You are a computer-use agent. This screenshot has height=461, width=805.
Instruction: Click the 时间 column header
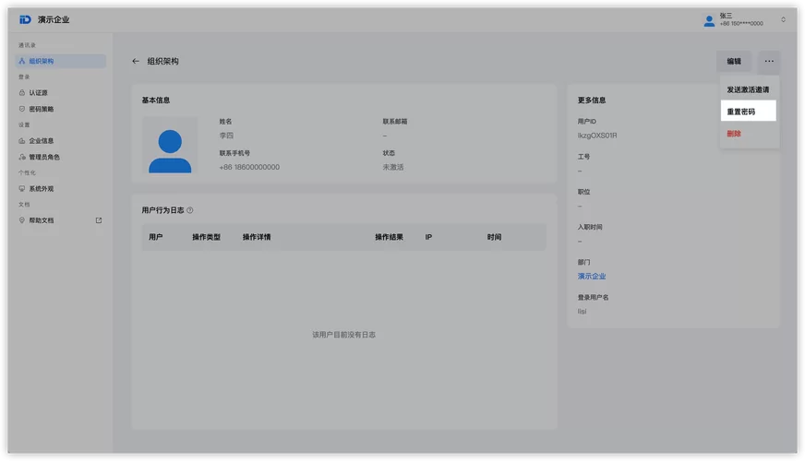(495, 237)
